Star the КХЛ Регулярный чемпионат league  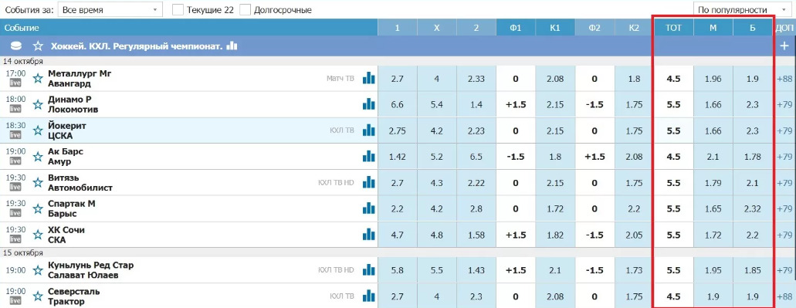[38, 46]
